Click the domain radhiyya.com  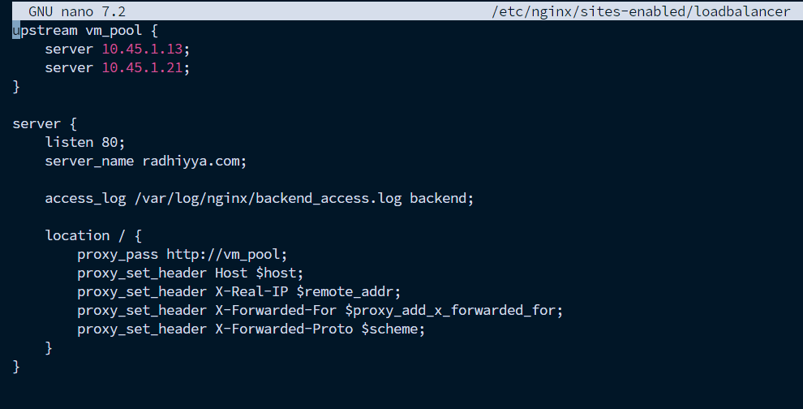point(194,161)
